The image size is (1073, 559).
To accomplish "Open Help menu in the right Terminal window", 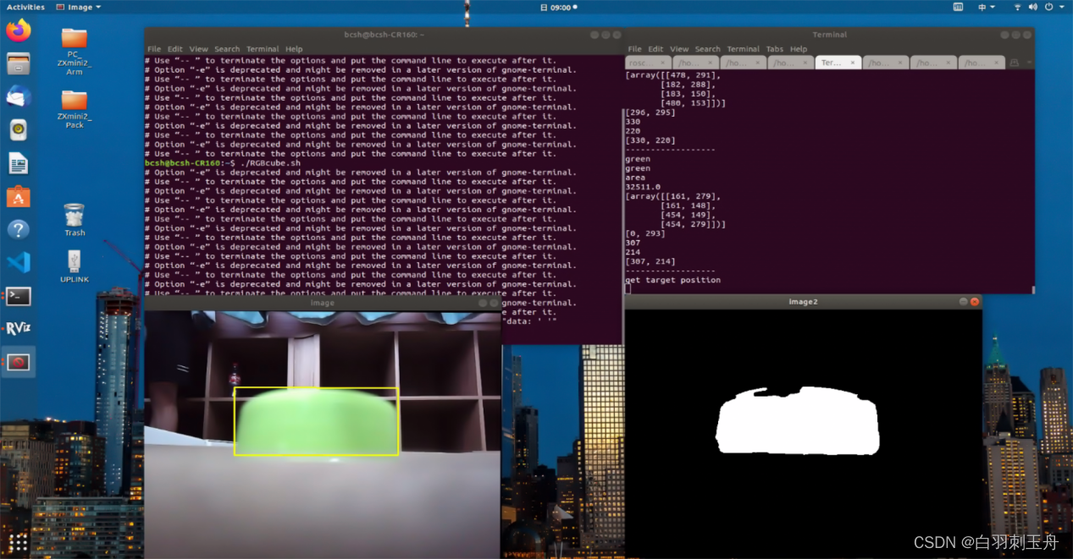I will point(799,49).
